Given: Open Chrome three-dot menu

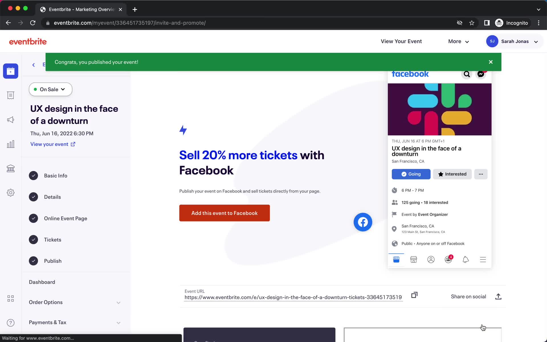Looking at the screenshot, I should (x=538, y=23).
